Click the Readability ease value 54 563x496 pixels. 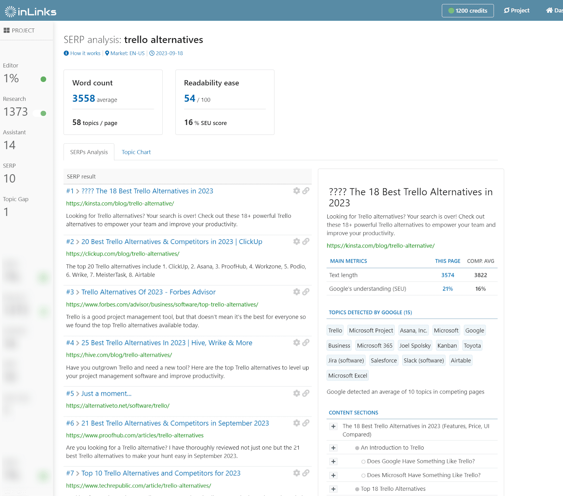(x=190, y=98)
